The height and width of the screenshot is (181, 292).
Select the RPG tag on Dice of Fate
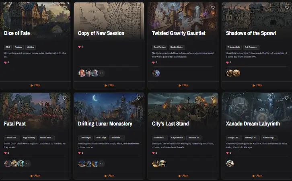8,47
